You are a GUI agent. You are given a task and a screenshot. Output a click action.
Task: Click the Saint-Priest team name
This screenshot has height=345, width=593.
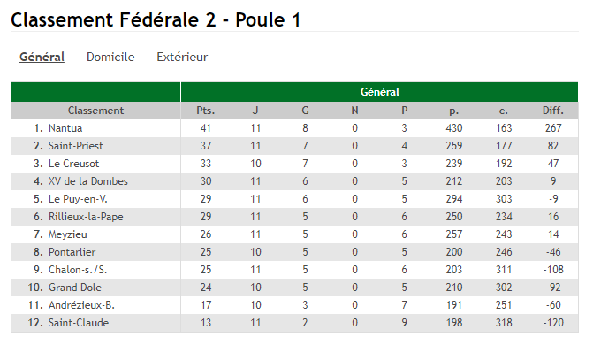point(76,146)
